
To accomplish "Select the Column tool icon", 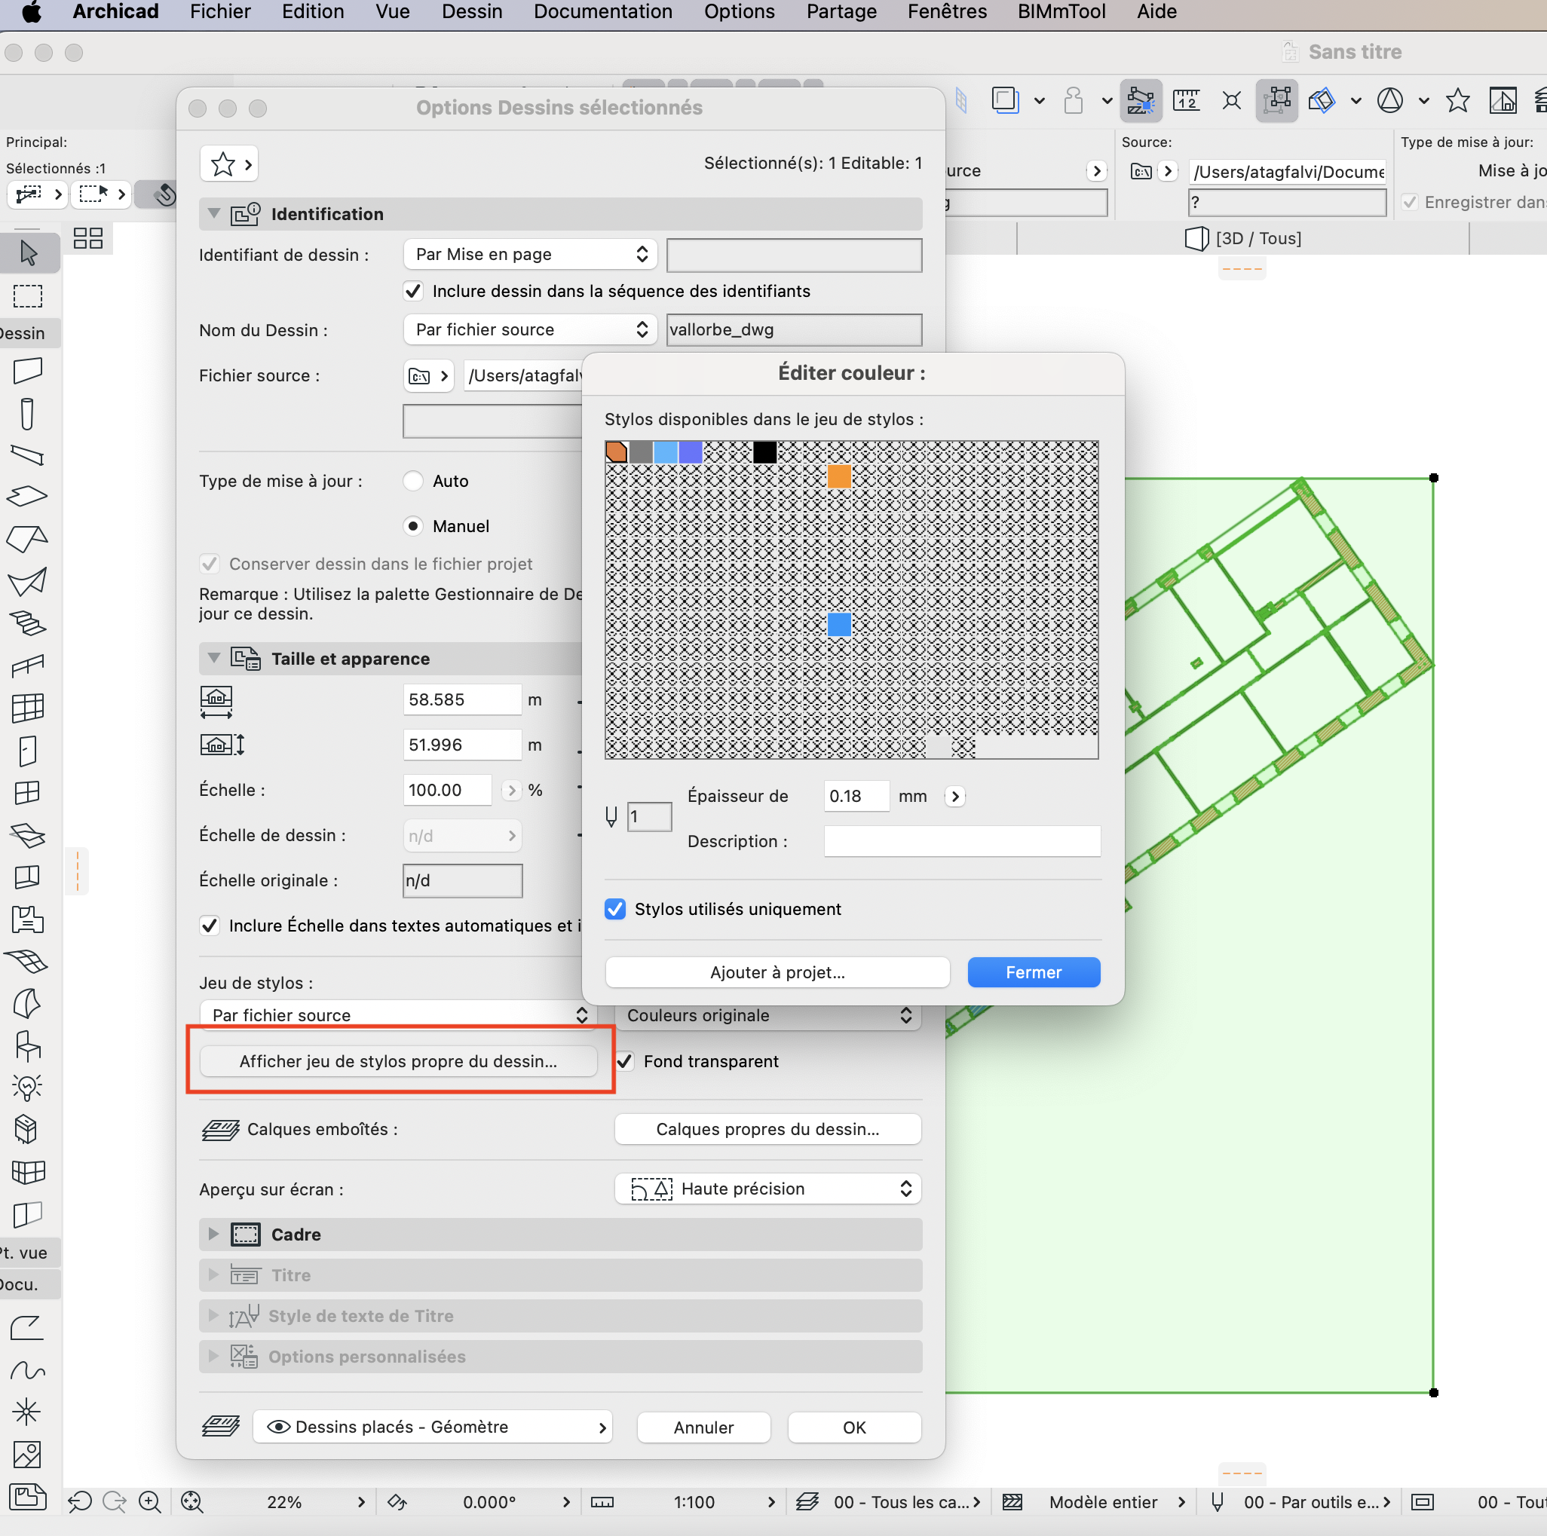I will [28, 414].
